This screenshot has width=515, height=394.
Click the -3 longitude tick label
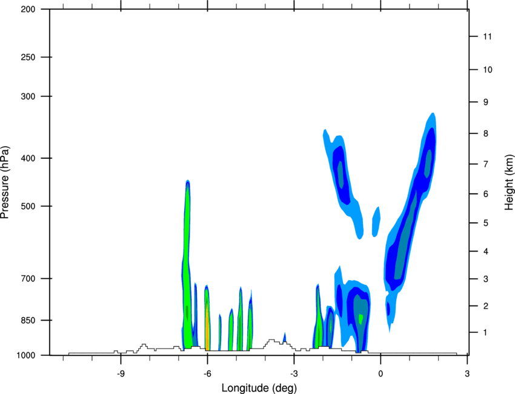pos(294,374)
